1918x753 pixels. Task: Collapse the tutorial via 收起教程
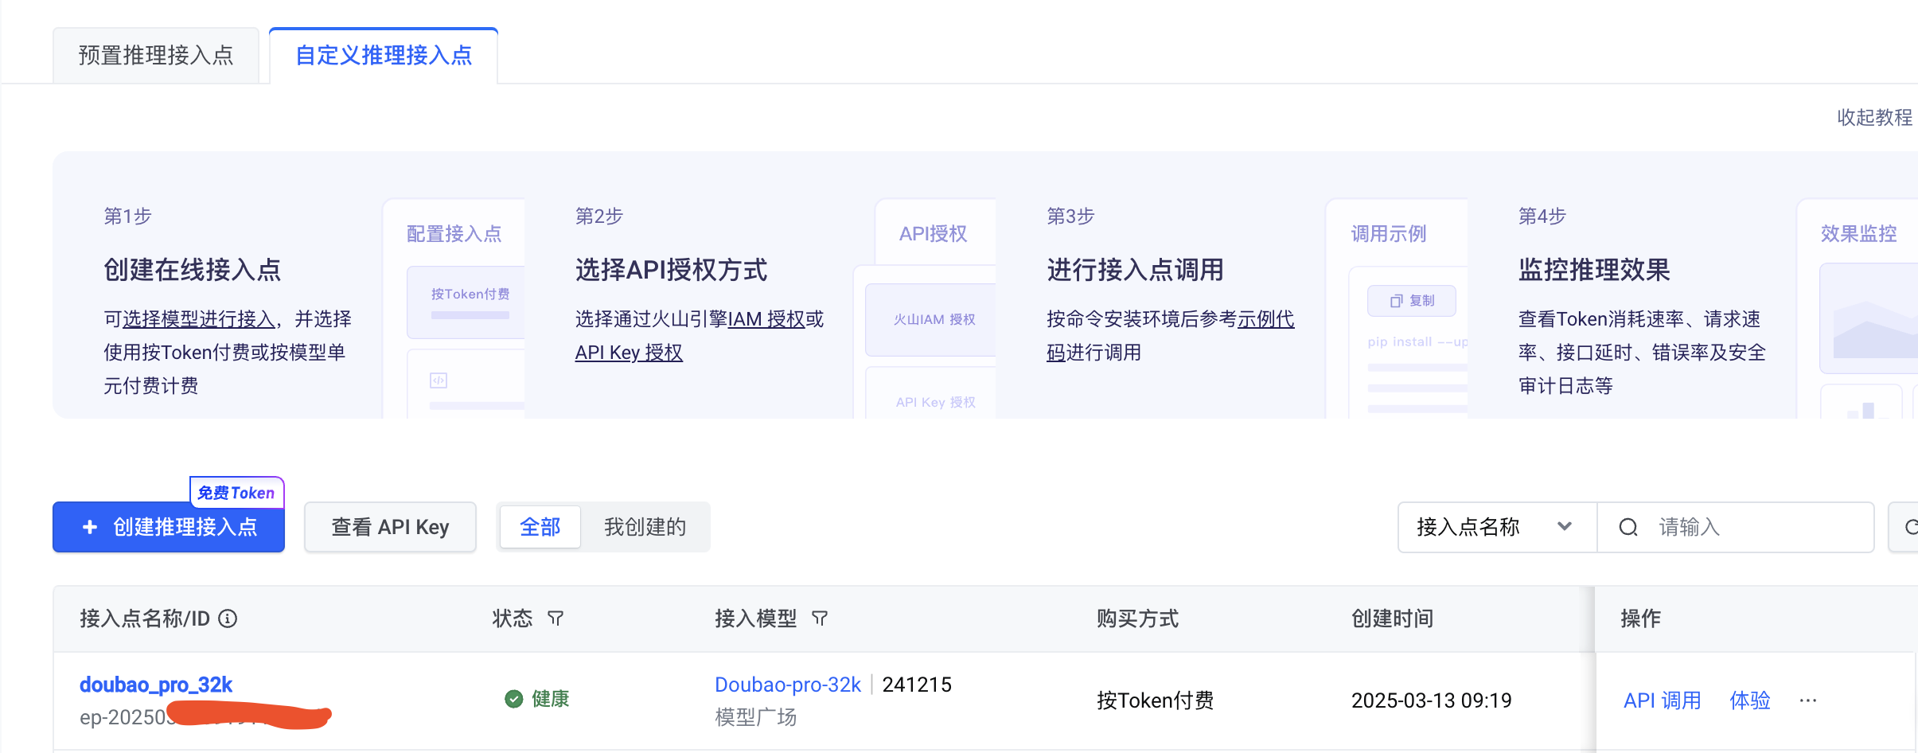click(x=1874, y=118)
